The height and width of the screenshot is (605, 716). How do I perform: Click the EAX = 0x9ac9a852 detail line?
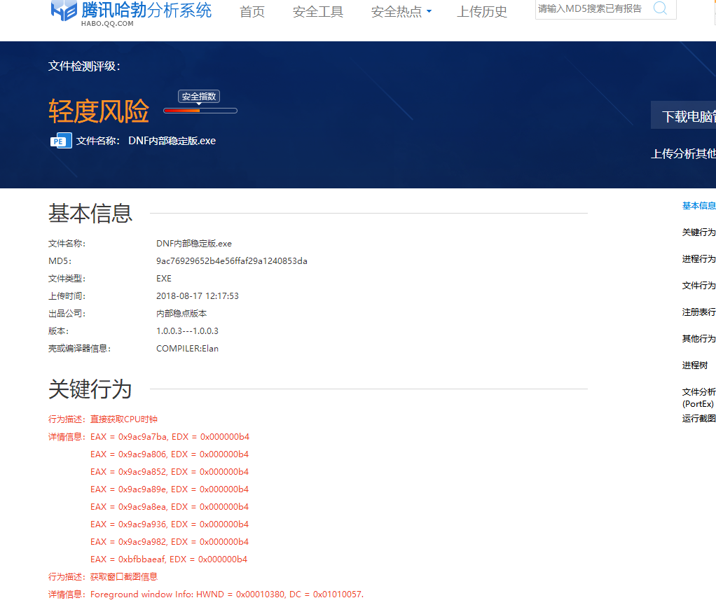(x=170, y=471)
